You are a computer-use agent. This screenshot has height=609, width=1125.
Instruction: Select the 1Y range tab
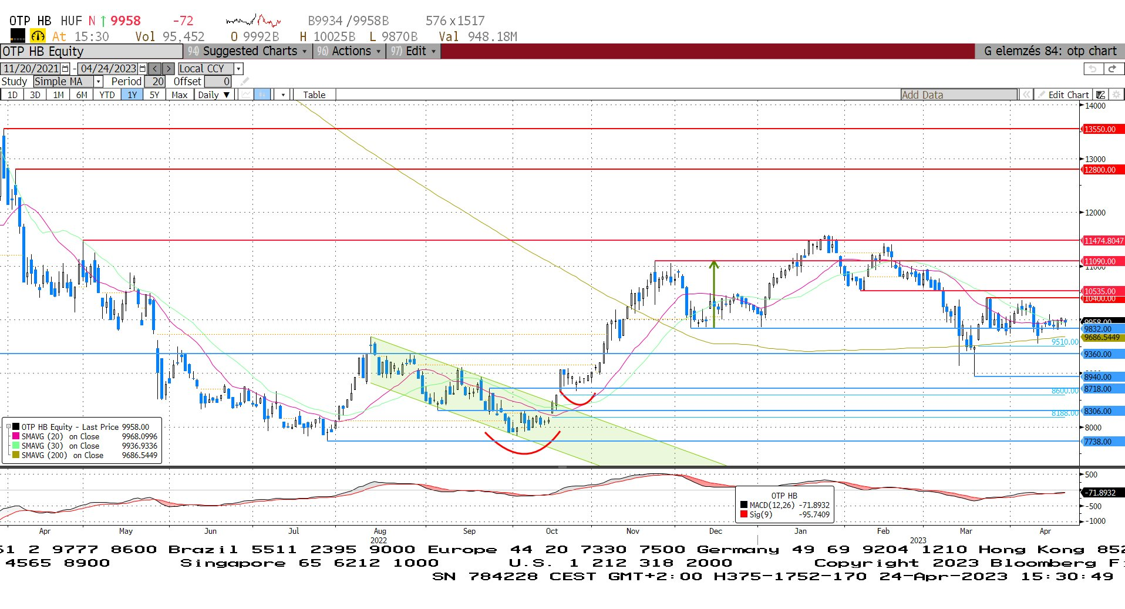click(x=132, y=95)
